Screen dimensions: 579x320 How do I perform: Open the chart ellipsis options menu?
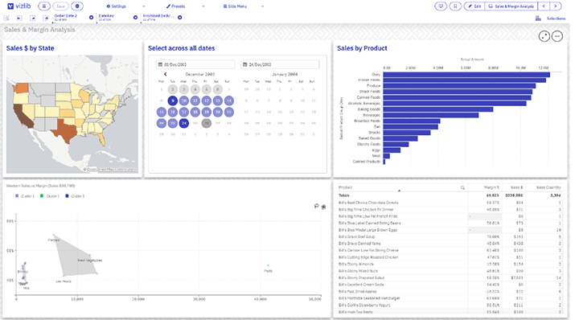click(557, 36)
